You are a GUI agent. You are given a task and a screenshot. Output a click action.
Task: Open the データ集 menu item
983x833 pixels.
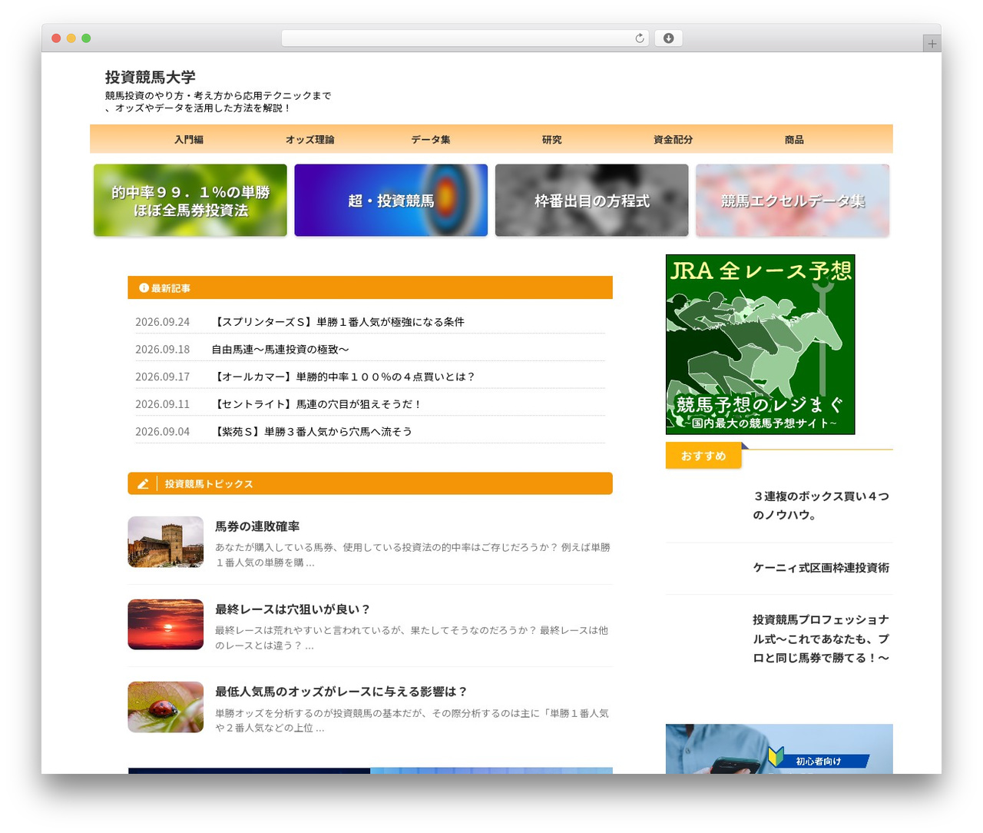[431, 140]
